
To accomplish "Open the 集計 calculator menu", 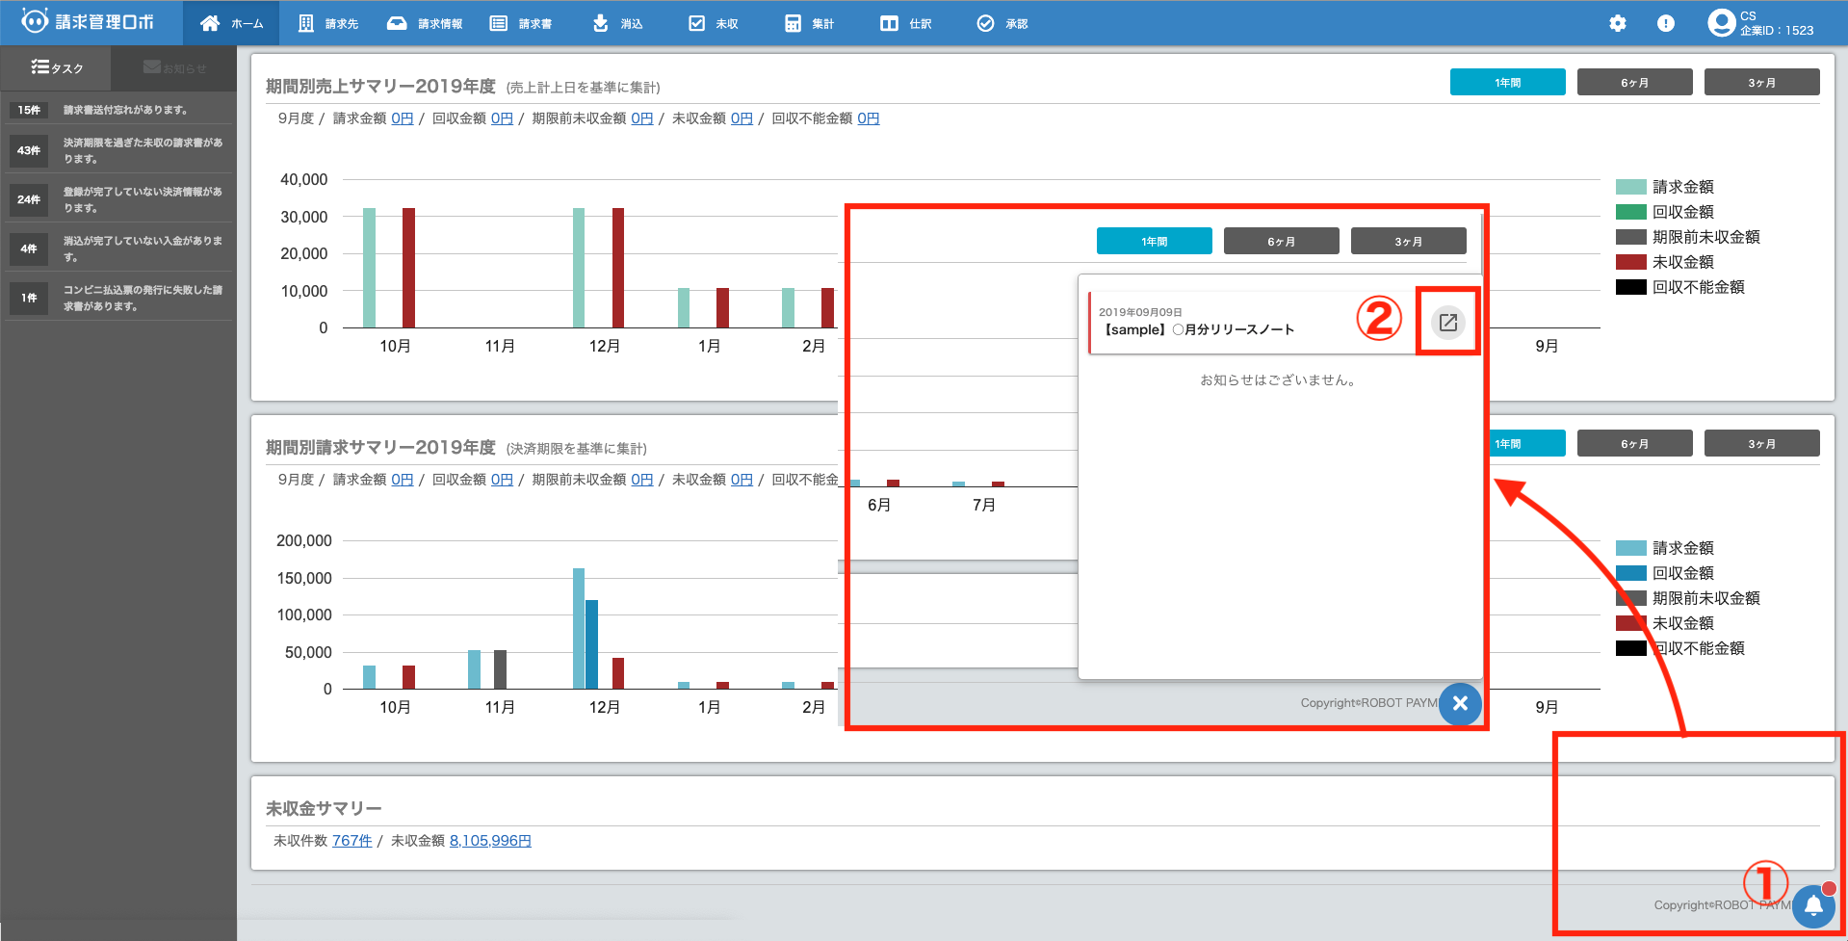I will point(809,23).
